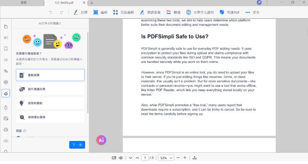
Task: Click the AI panel vertical scrollbar
Action: point(88,73)
